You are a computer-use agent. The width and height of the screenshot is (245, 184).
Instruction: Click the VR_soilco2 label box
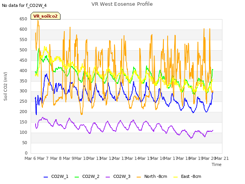pyautogui.click(x=46, y=16)
